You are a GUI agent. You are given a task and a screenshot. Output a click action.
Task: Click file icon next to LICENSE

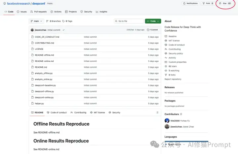[x=32, y=49]
